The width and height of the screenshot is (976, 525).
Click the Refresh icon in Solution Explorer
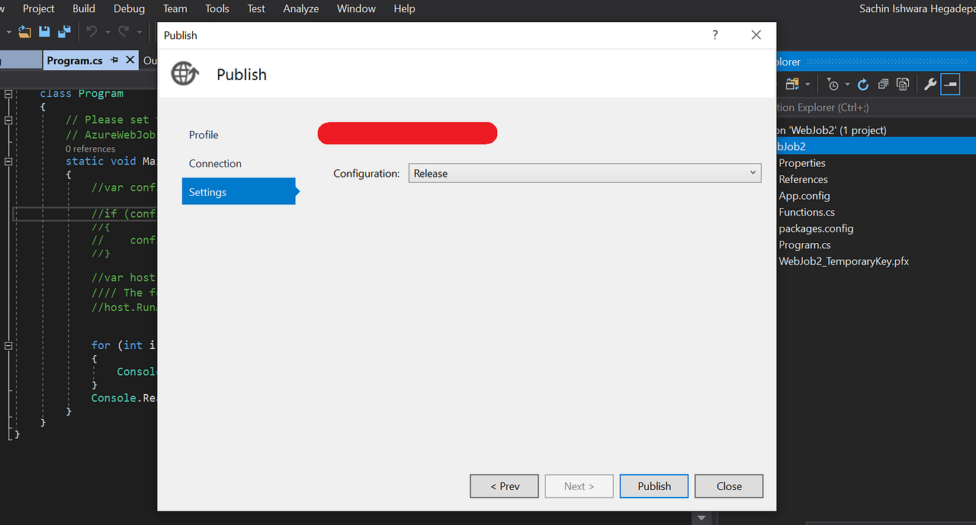[x=863, y=85]
